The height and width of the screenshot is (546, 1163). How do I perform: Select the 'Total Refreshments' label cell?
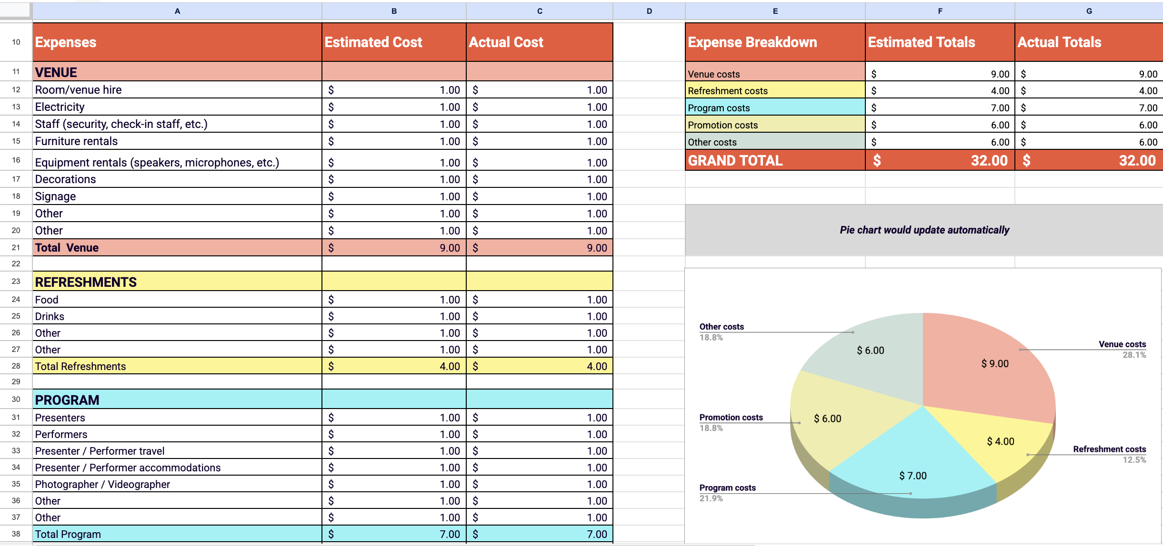[177, 366]
